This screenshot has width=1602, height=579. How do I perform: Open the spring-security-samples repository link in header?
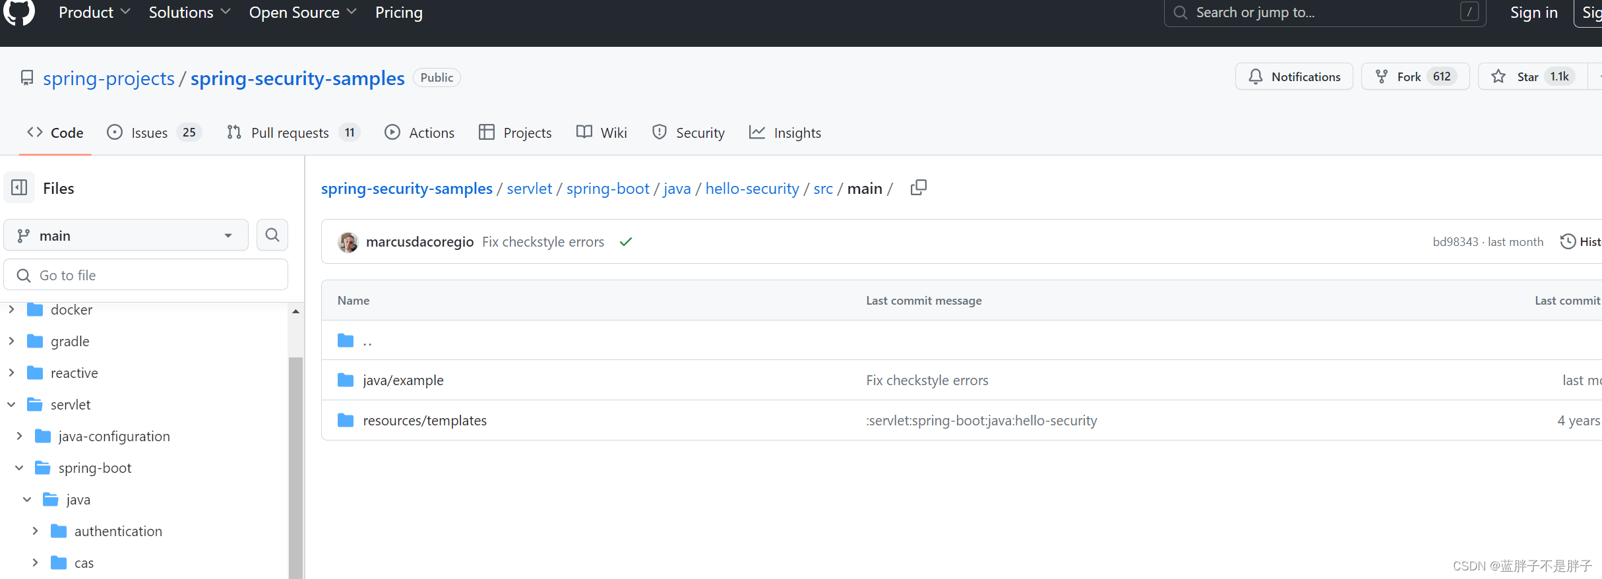[x=297, y=78]
